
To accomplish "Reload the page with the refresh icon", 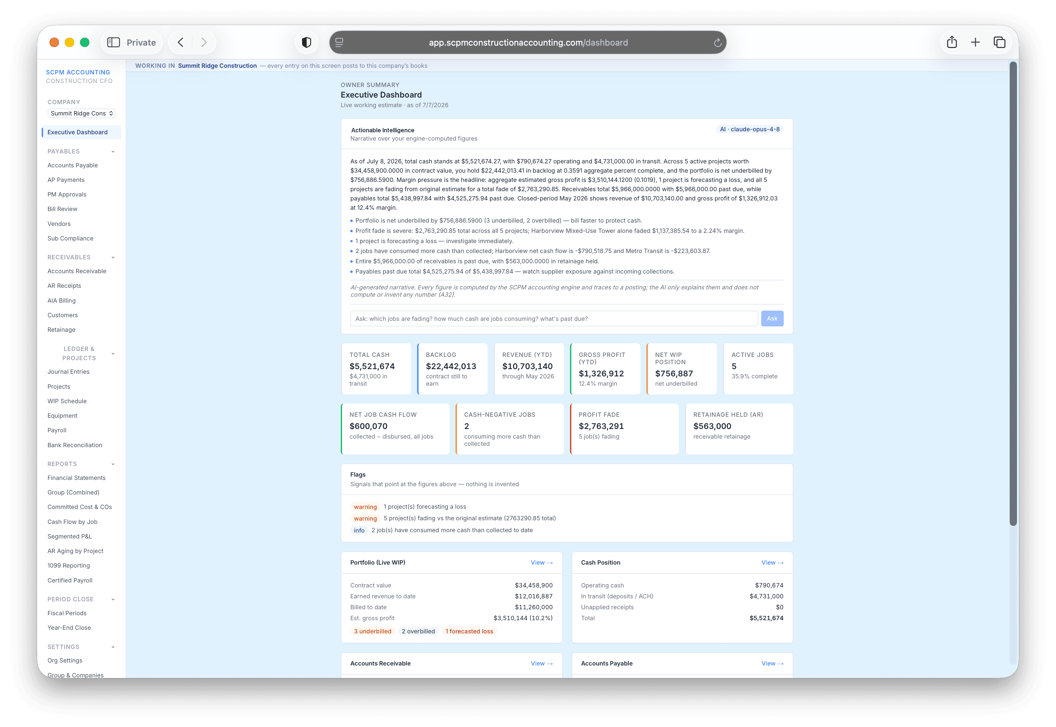I will [718, 43].
